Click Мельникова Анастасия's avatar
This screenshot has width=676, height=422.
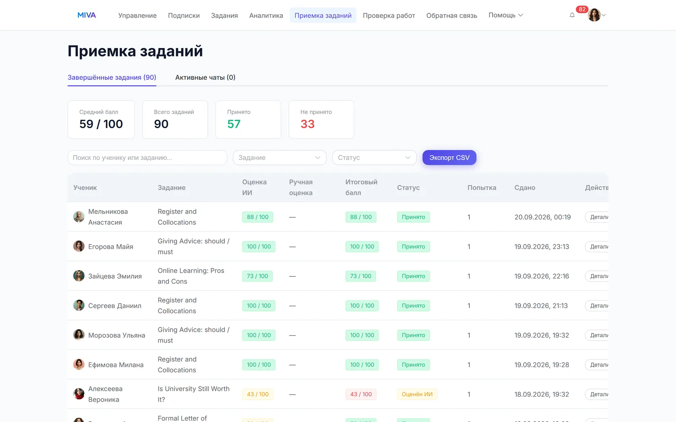(79, 217)
